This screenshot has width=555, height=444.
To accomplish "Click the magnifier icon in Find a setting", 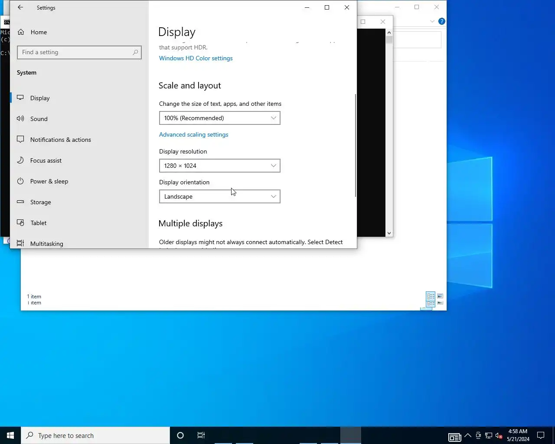I will tap(135, 52).
